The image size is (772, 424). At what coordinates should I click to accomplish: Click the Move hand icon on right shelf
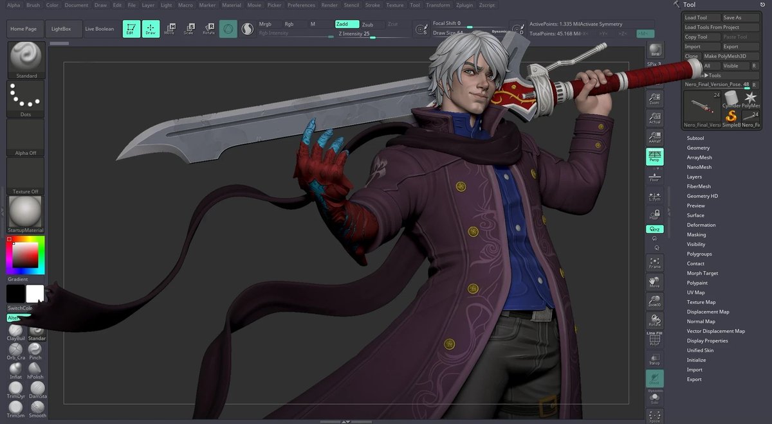point(655,282)
